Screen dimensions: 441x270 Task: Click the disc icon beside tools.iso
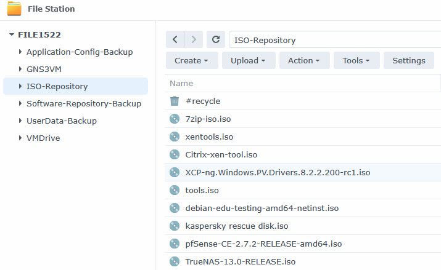pyautogui.click(x=175, y=190)
